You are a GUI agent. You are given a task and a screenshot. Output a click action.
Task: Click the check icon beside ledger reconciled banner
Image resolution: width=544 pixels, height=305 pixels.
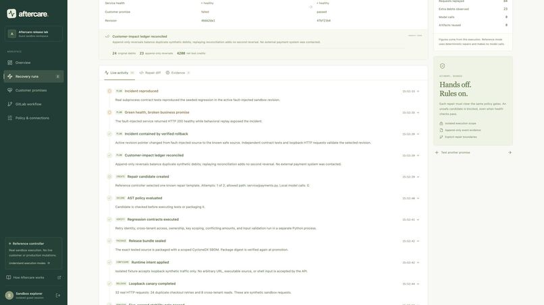pos(107,36)
